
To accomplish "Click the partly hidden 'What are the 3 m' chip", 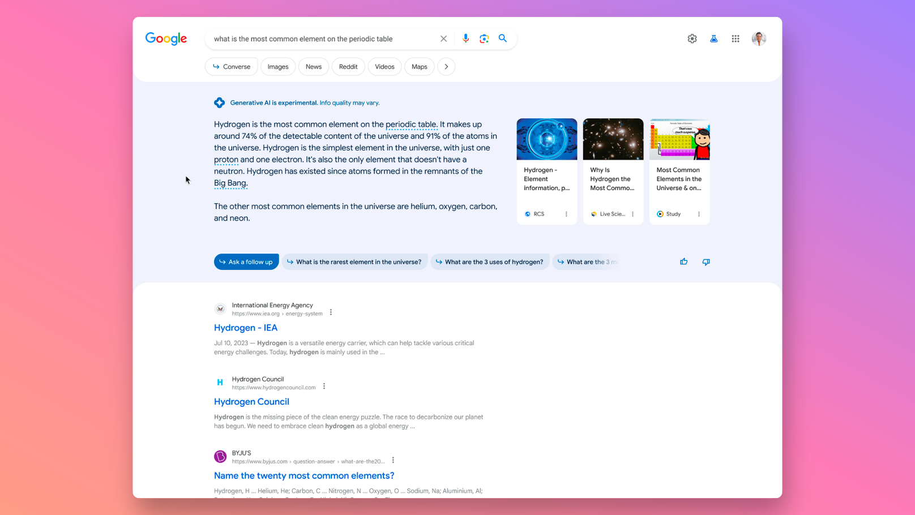I will point(587,261).
